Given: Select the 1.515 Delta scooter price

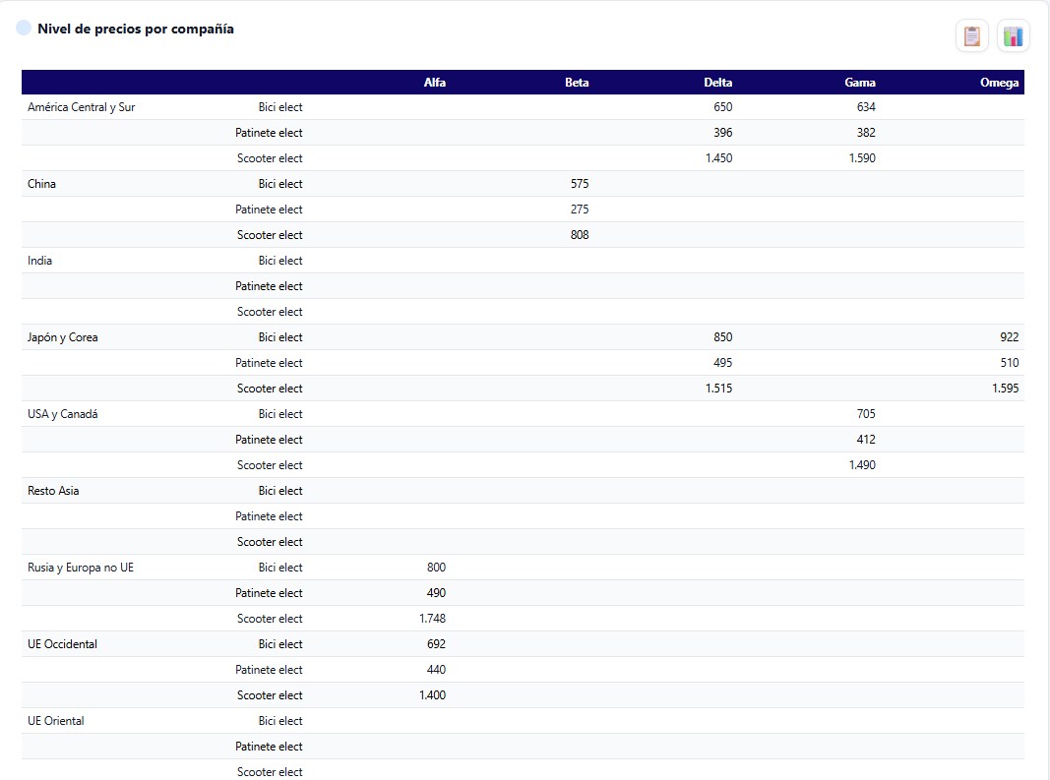Looking at the screenshot, I should (x=718, y=389).
